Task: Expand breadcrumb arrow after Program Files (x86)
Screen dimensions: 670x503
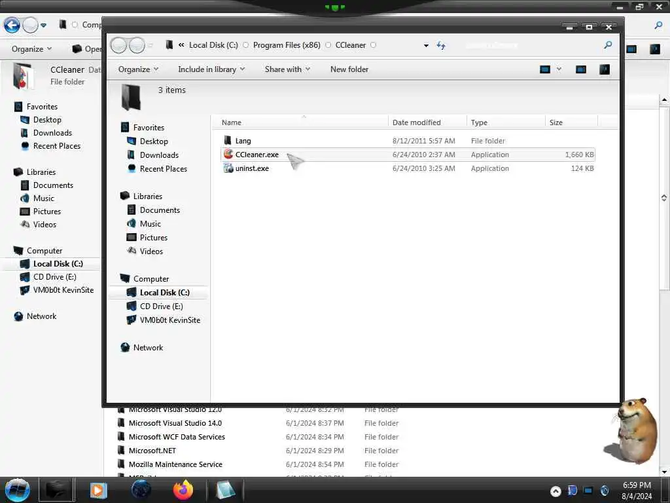Action: pos(328,45)
